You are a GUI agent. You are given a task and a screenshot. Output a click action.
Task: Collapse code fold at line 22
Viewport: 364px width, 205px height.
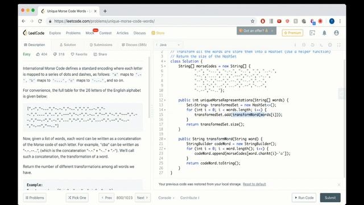[x=165, y=149]
